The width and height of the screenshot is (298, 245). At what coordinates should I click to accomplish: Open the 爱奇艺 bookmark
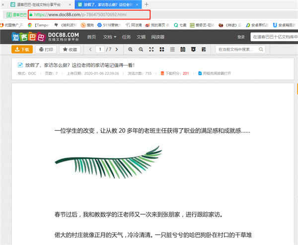[x=202, y=25]
